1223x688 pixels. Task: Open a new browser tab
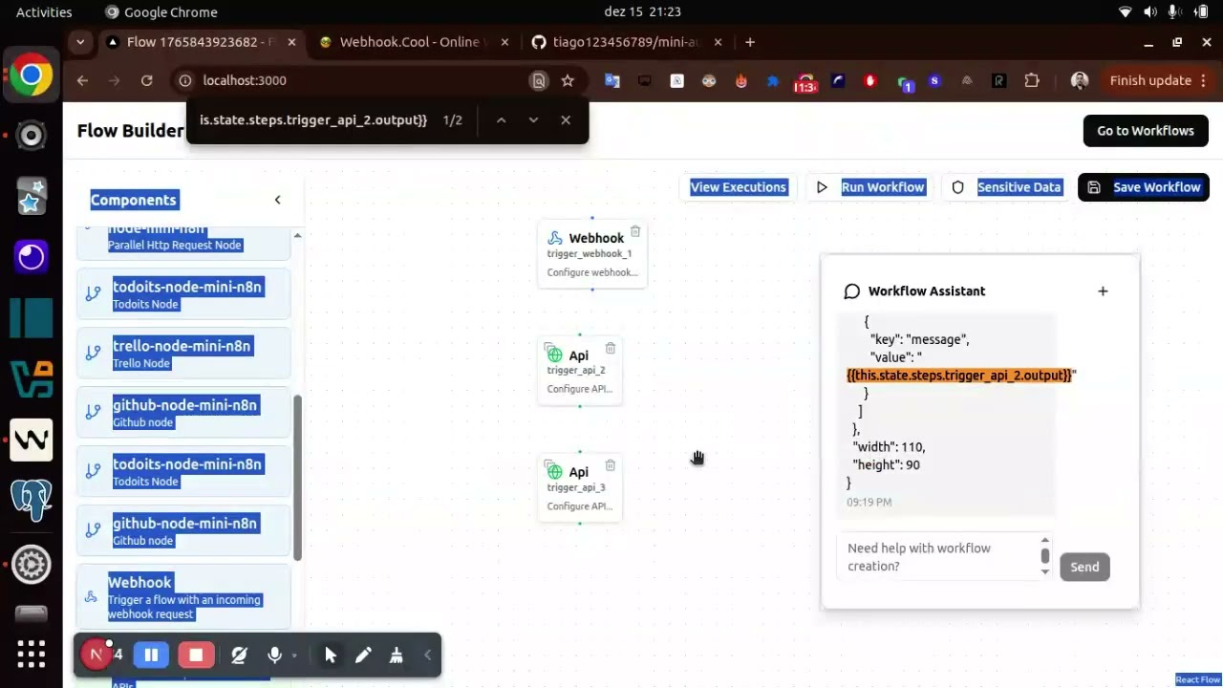[x=750, y=42]
